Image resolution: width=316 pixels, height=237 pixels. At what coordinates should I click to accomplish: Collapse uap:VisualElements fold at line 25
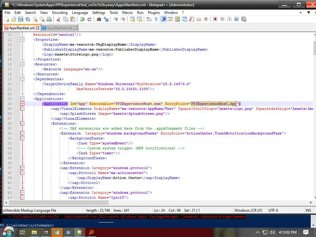click(x=22, y=109)
